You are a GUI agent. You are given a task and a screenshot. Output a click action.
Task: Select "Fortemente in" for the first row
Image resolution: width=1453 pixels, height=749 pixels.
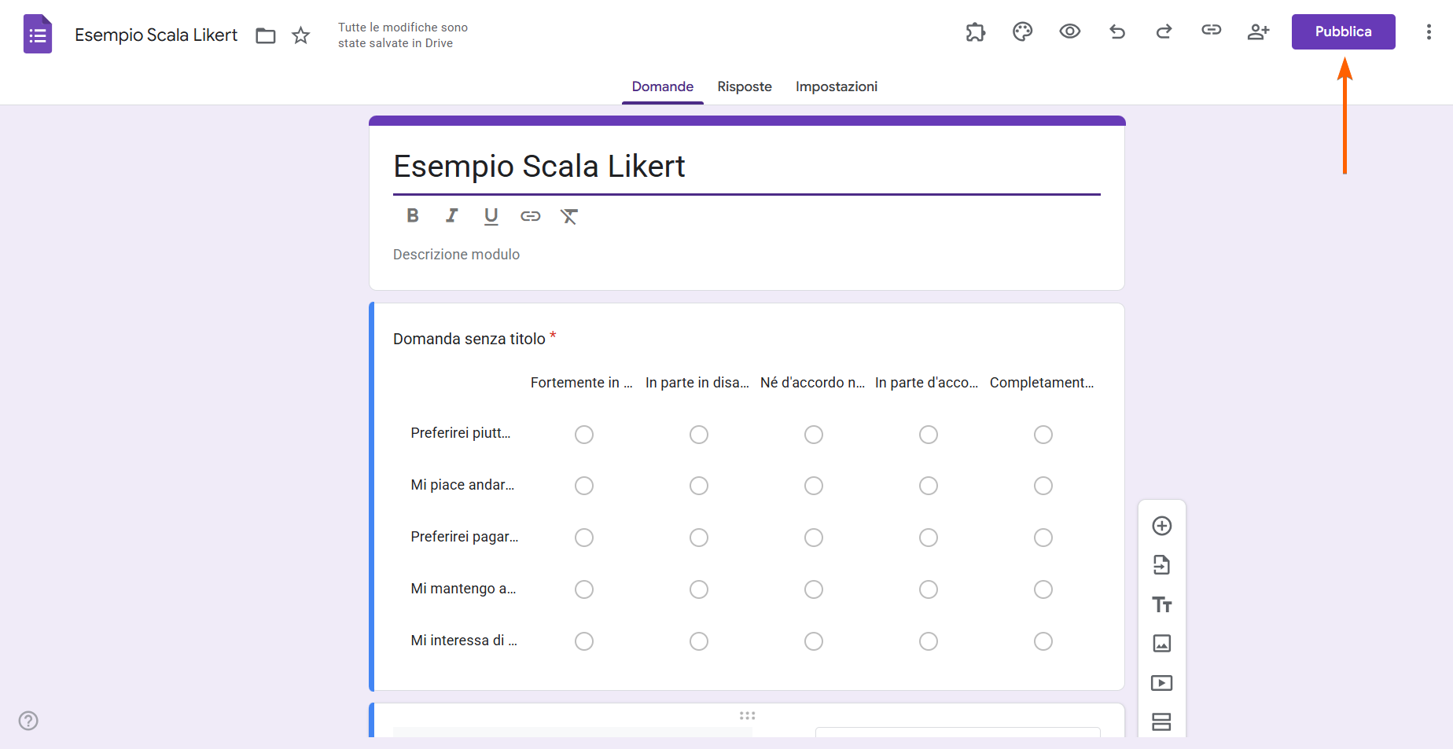(584, 434)
